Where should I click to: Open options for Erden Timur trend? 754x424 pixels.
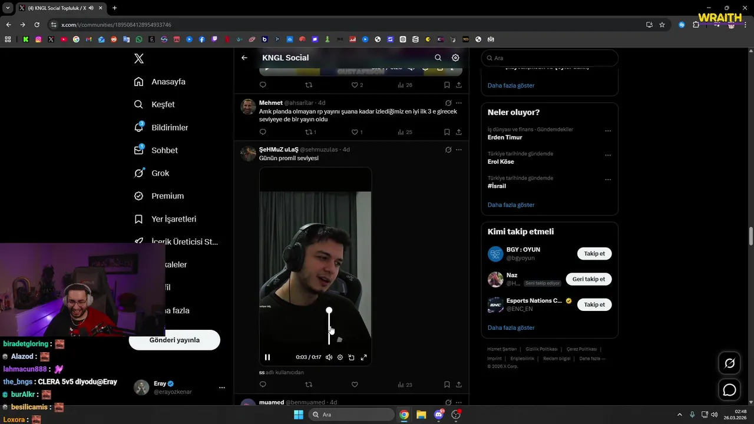608,131
